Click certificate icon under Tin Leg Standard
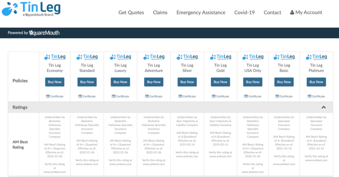 80,96
